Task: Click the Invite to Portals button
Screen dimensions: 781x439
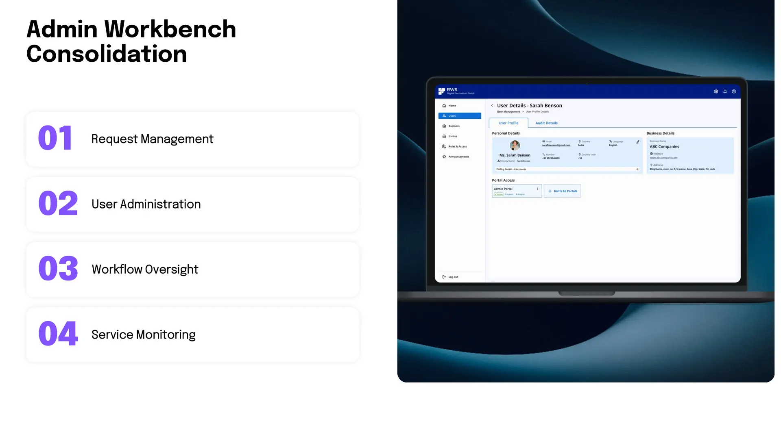Action: click(562, 191)
